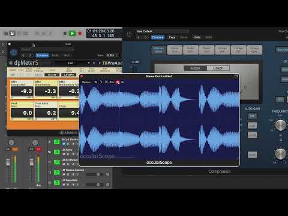Click the Compressor plugin power button
The height and width of the screenshot is (216, 288).
129,34
